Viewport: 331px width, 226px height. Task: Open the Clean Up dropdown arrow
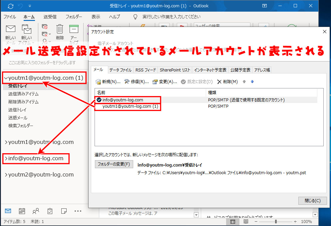click(50, 34)
